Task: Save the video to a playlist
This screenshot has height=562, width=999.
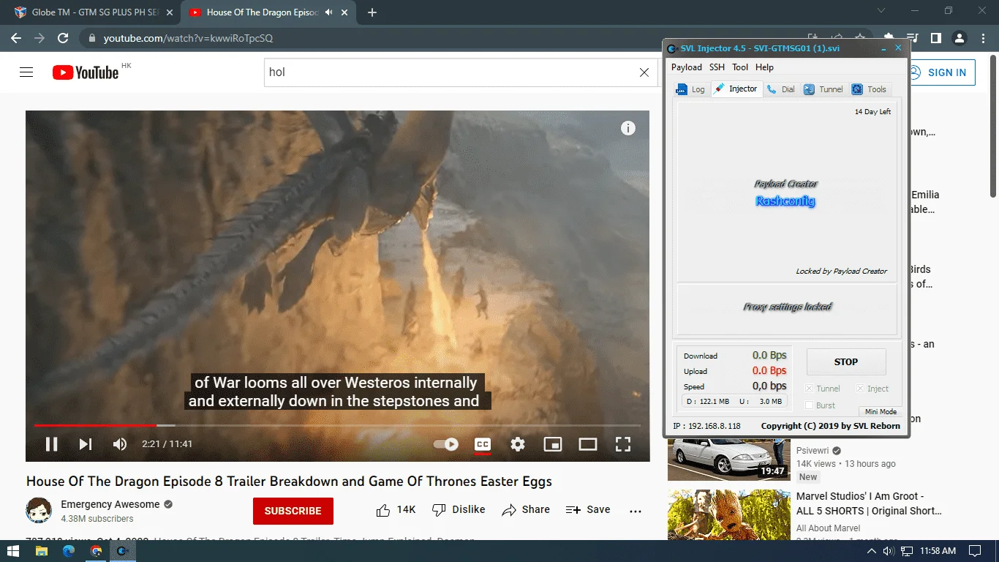Action: coord(588,510)
